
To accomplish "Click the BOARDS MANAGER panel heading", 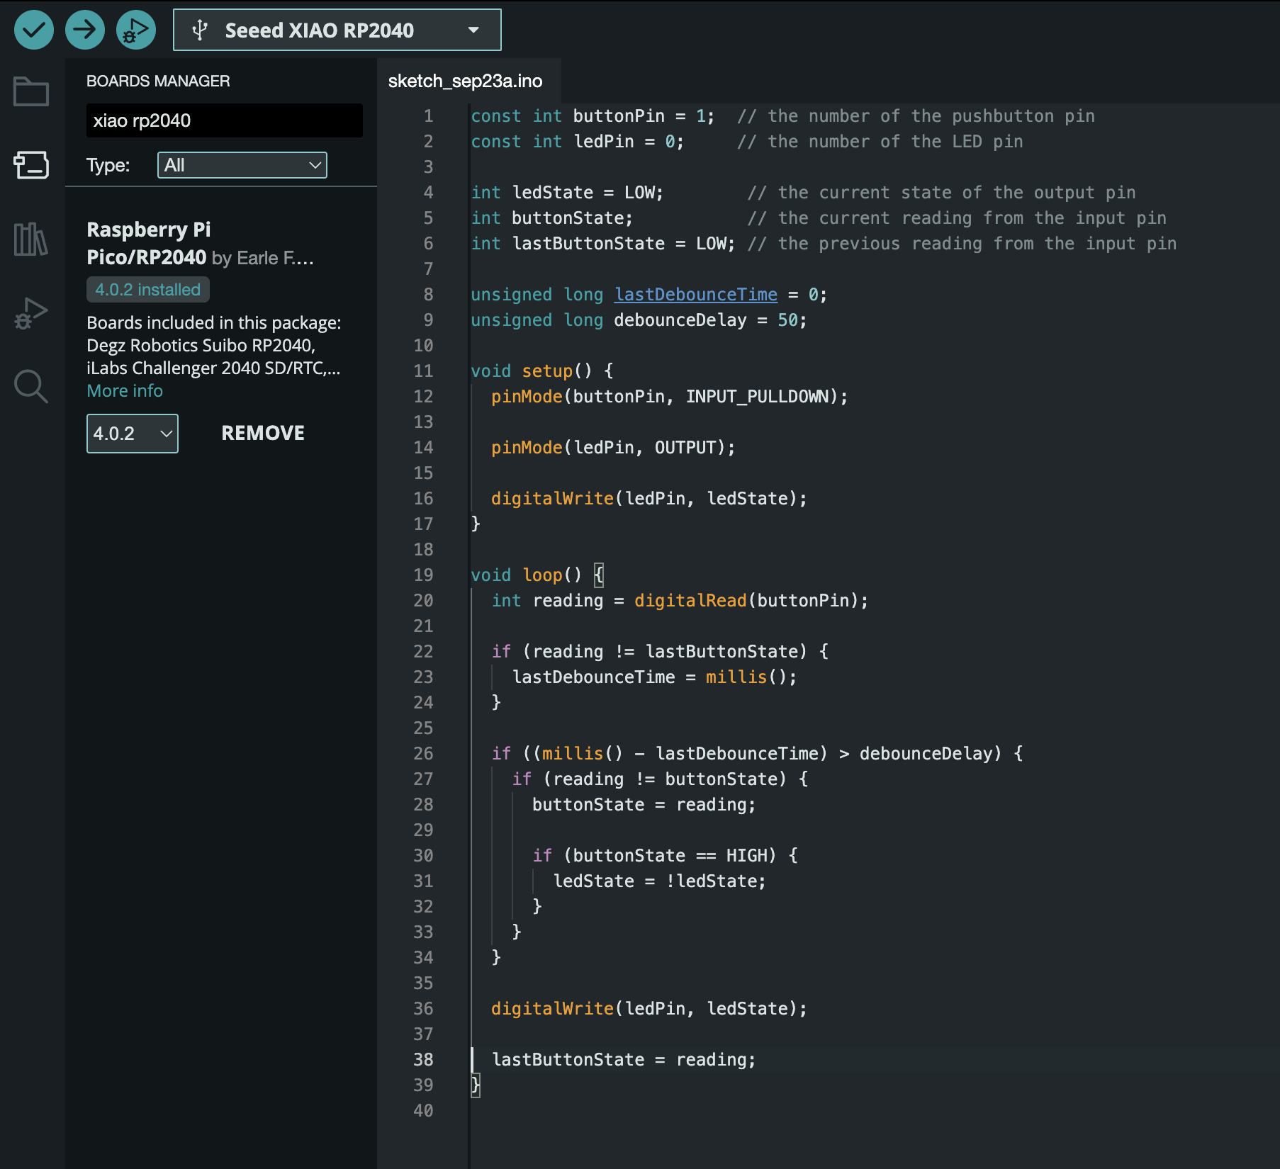I will click(158, 81).
